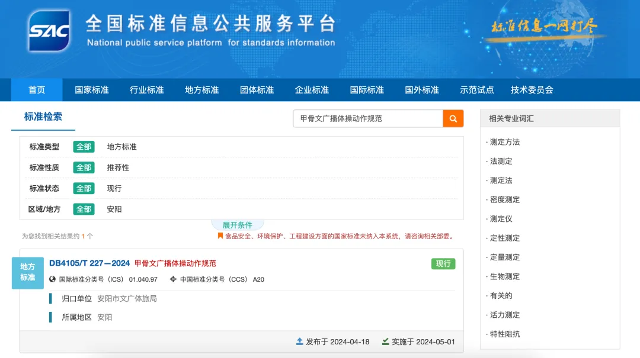Screen dimensions: 640x358
Task: Open the 国家标准 menu
Action: (x=92, y=90)
